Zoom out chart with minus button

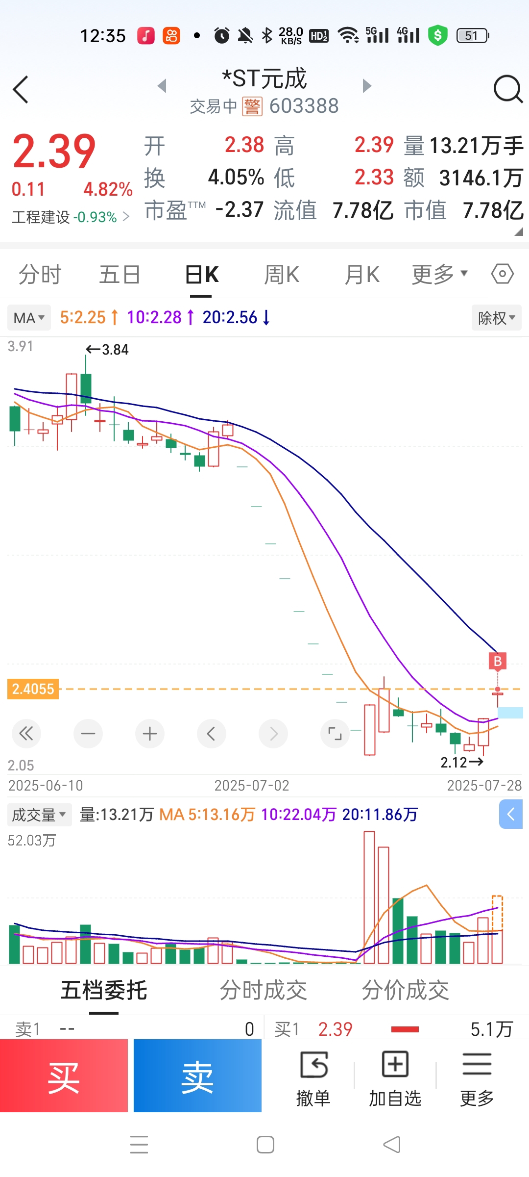point(88,734)
